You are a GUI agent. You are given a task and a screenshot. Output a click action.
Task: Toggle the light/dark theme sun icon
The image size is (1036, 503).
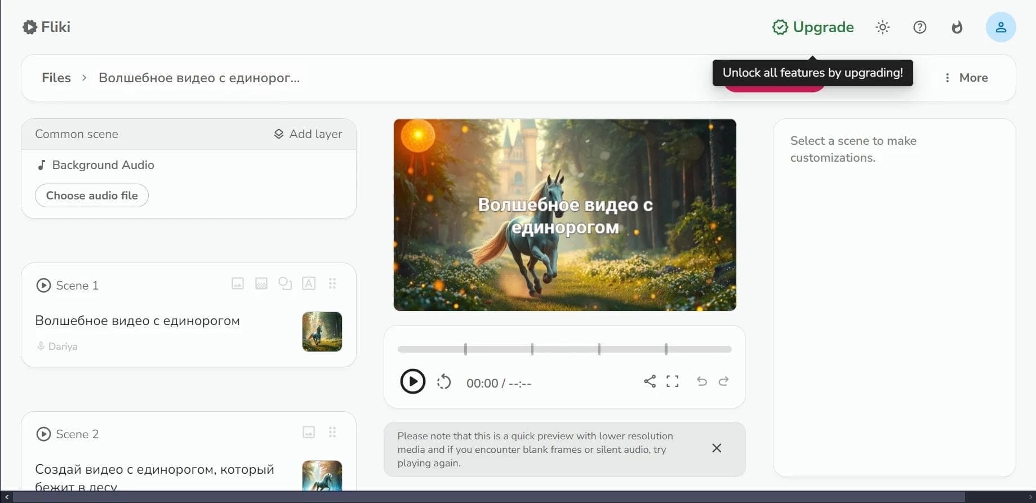point(883,27)
